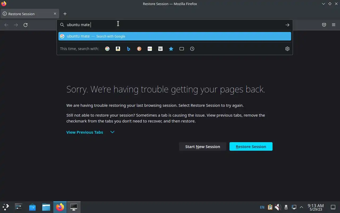Search browsing history clock icon
This screenshot has width=340, height=213.
click(192, 49)
